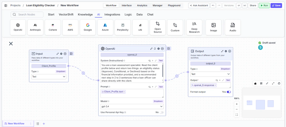
Task: Collapse the OpenAI node with arrows icon
Action: 151,48
